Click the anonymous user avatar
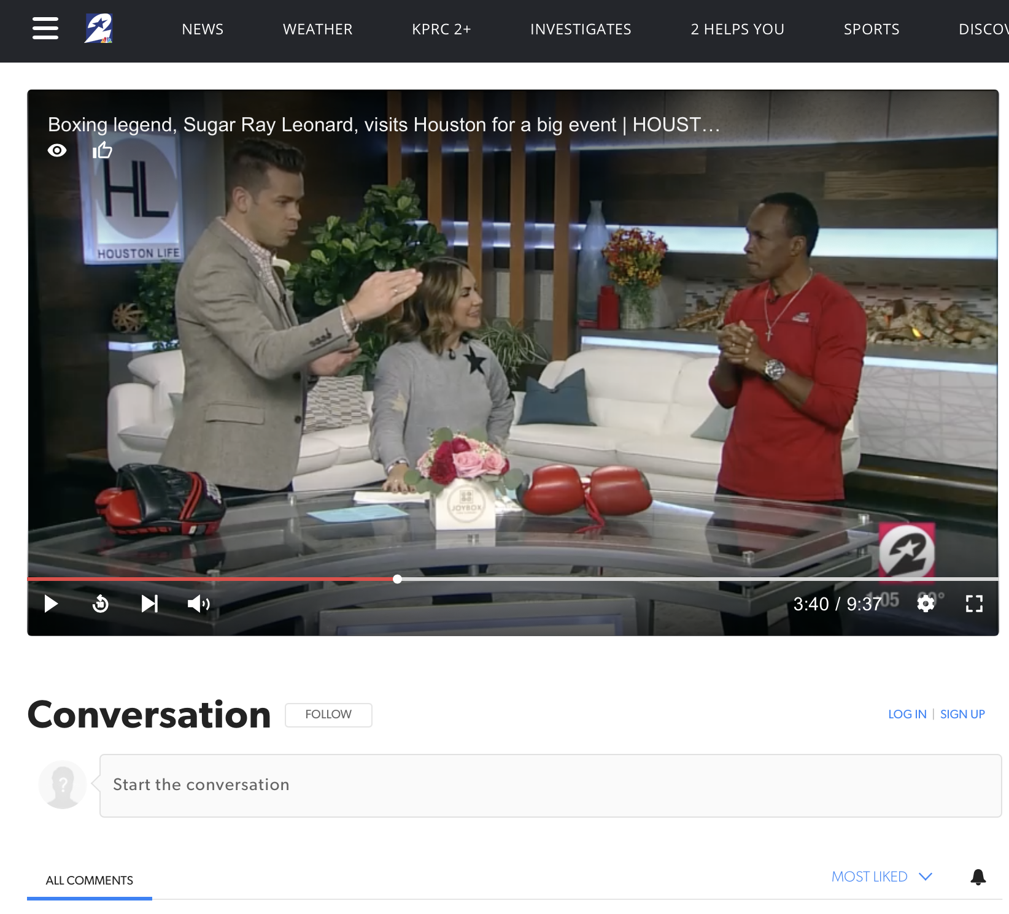This screenshot has width=1009, height=914. click(63, 785)
